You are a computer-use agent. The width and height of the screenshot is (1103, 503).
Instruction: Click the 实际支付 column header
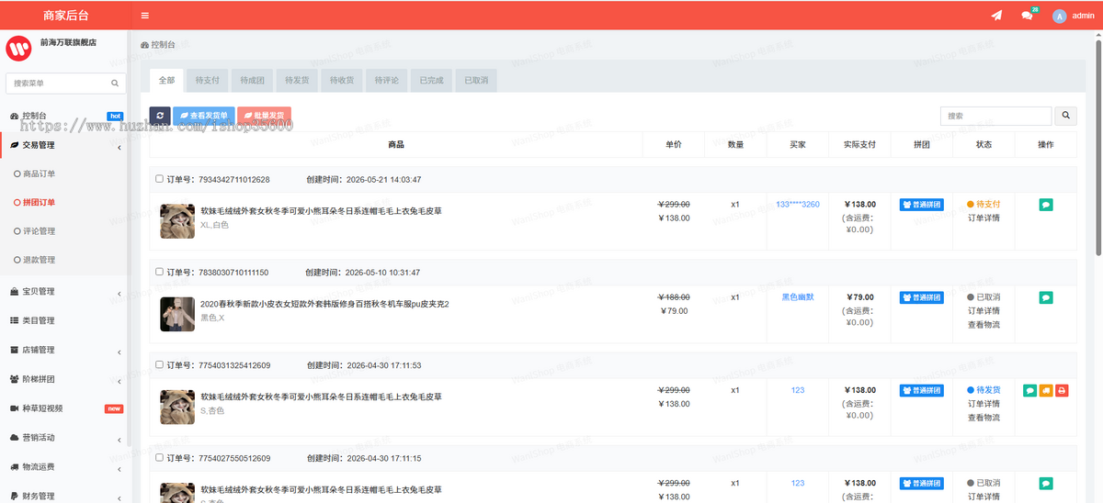tap(859, 145)
